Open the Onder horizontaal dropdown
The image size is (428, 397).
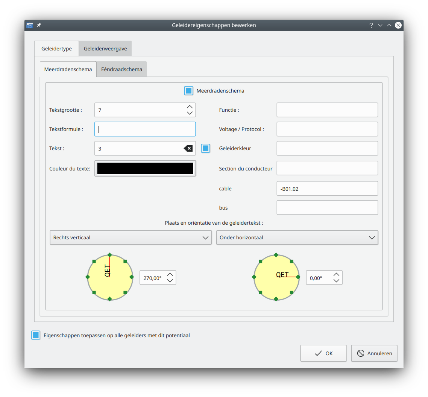(x=297, y=237)
